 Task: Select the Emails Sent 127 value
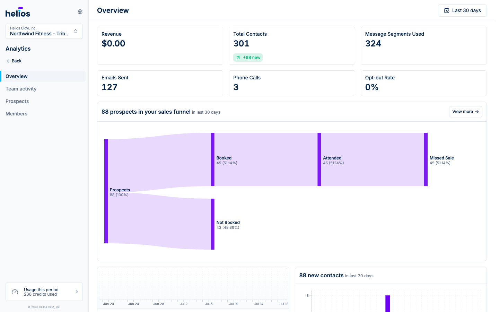pos(110,87)
